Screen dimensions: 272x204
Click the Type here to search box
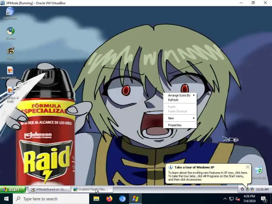tap(51, 199)
